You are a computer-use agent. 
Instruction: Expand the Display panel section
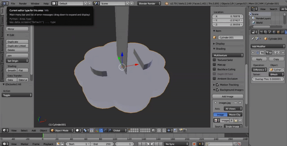click(220, 44)
